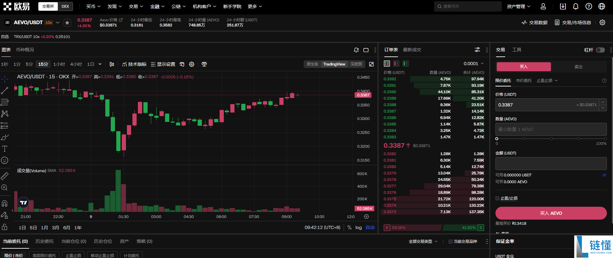Open the price alert bell icon in chart header
The height and width of the screenshot is (258, 613).
356,50
